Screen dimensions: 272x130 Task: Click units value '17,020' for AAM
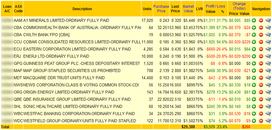(147, 21)
